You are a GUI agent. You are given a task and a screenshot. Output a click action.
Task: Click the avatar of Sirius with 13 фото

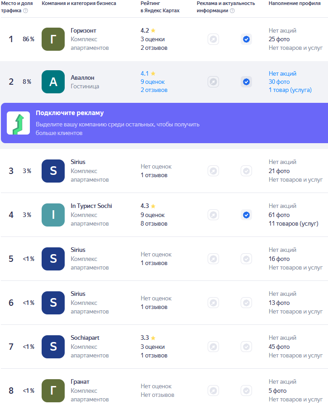pyautogui.click(x=53, y=303)
